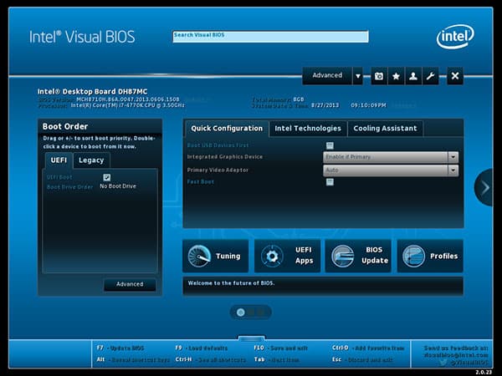
Task: Click the Intel logo
Action: point(454,36)
